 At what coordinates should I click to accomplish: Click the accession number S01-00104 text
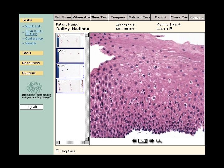click(x=125, y=29)
